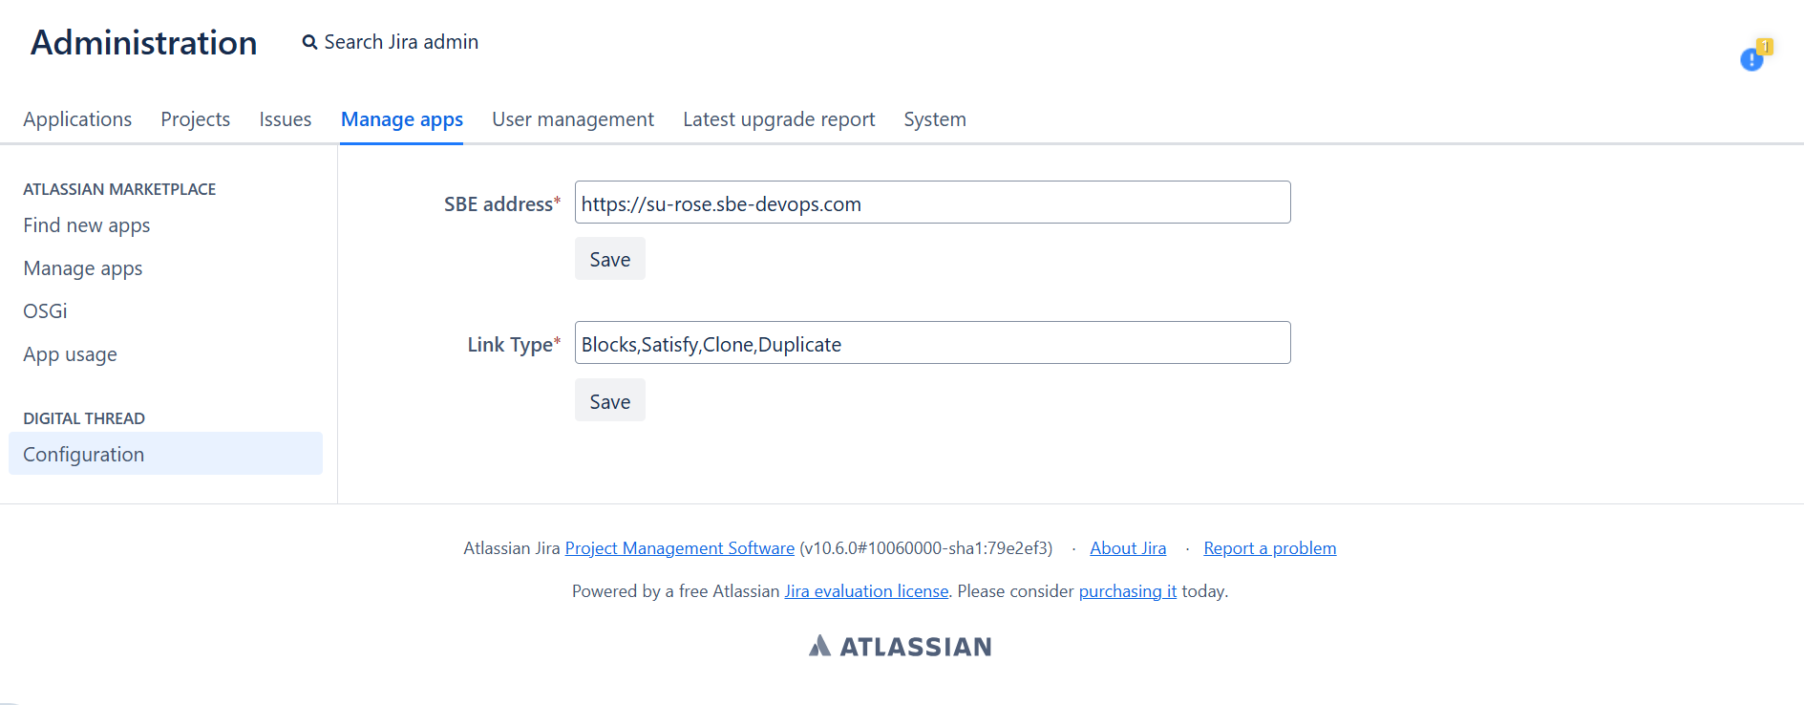Select the User management tab
Viewport: 1804px width, 705px height.
[572, 119]
